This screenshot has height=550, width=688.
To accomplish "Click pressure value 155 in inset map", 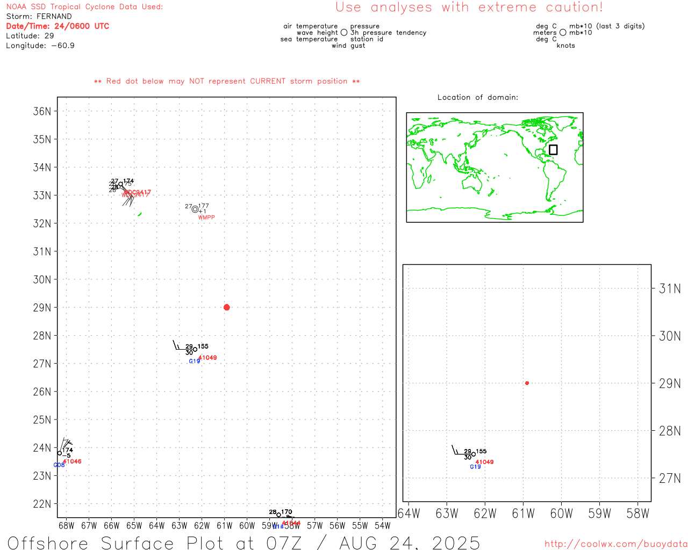I will tap(482, 451).
